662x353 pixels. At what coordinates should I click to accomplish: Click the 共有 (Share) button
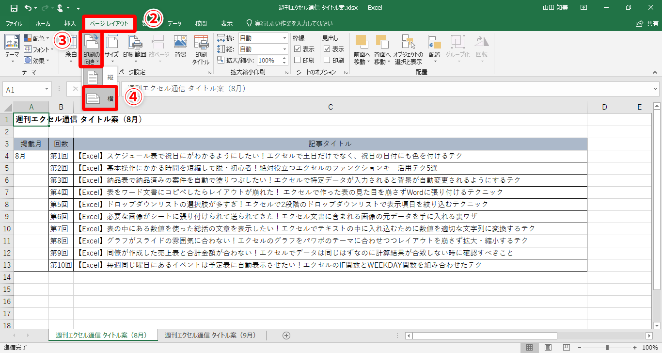[647, 23]
